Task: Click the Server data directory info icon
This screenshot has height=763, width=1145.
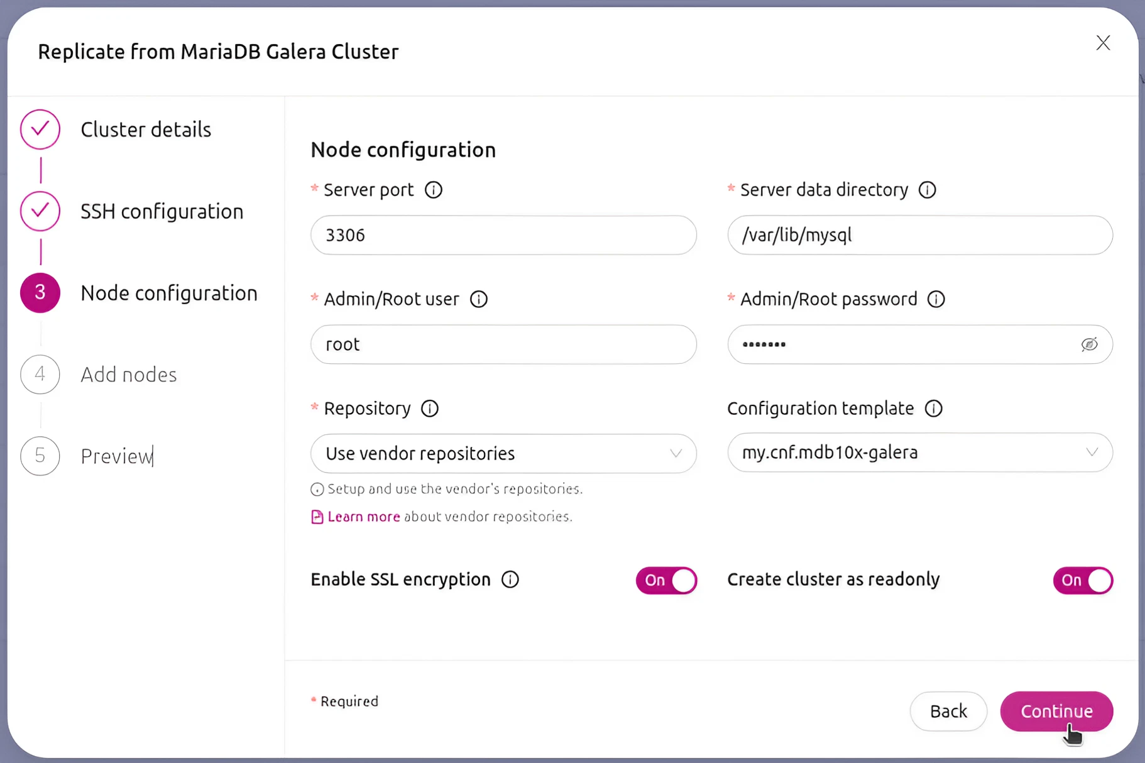Action: tap(928, 190)
